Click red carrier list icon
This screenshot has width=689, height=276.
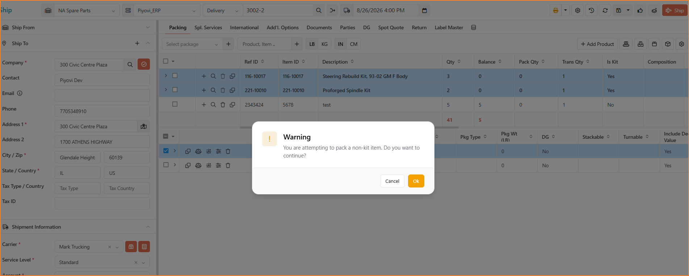click(x=144, y=247)
